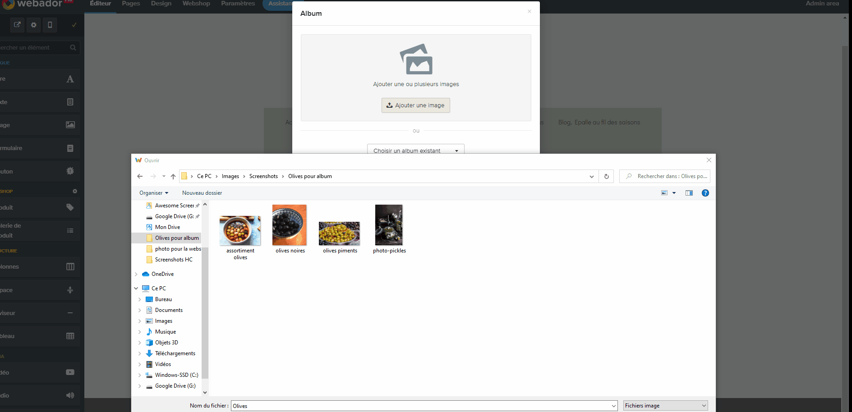Click the Ajouter une image button
Screen dimensions: 852x412
click(415, 105)
